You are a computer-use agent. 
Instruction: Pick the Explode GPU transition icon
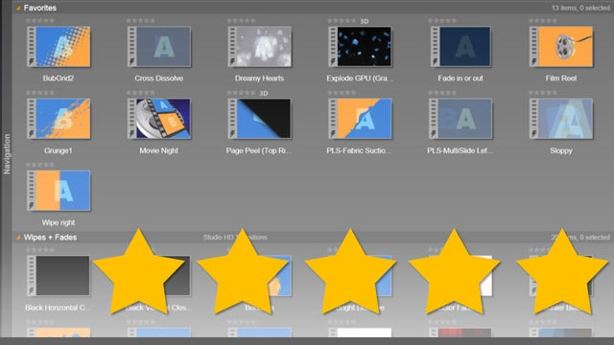tap(360, 47)
